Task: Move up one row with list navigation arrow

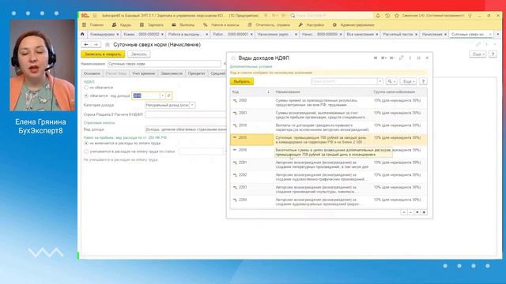Action: click(x=410, y=212)
